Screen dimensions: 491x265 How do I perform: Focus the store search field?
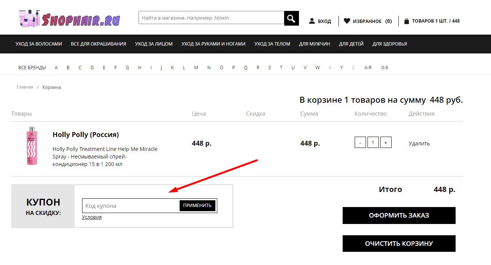coord(211,18)
